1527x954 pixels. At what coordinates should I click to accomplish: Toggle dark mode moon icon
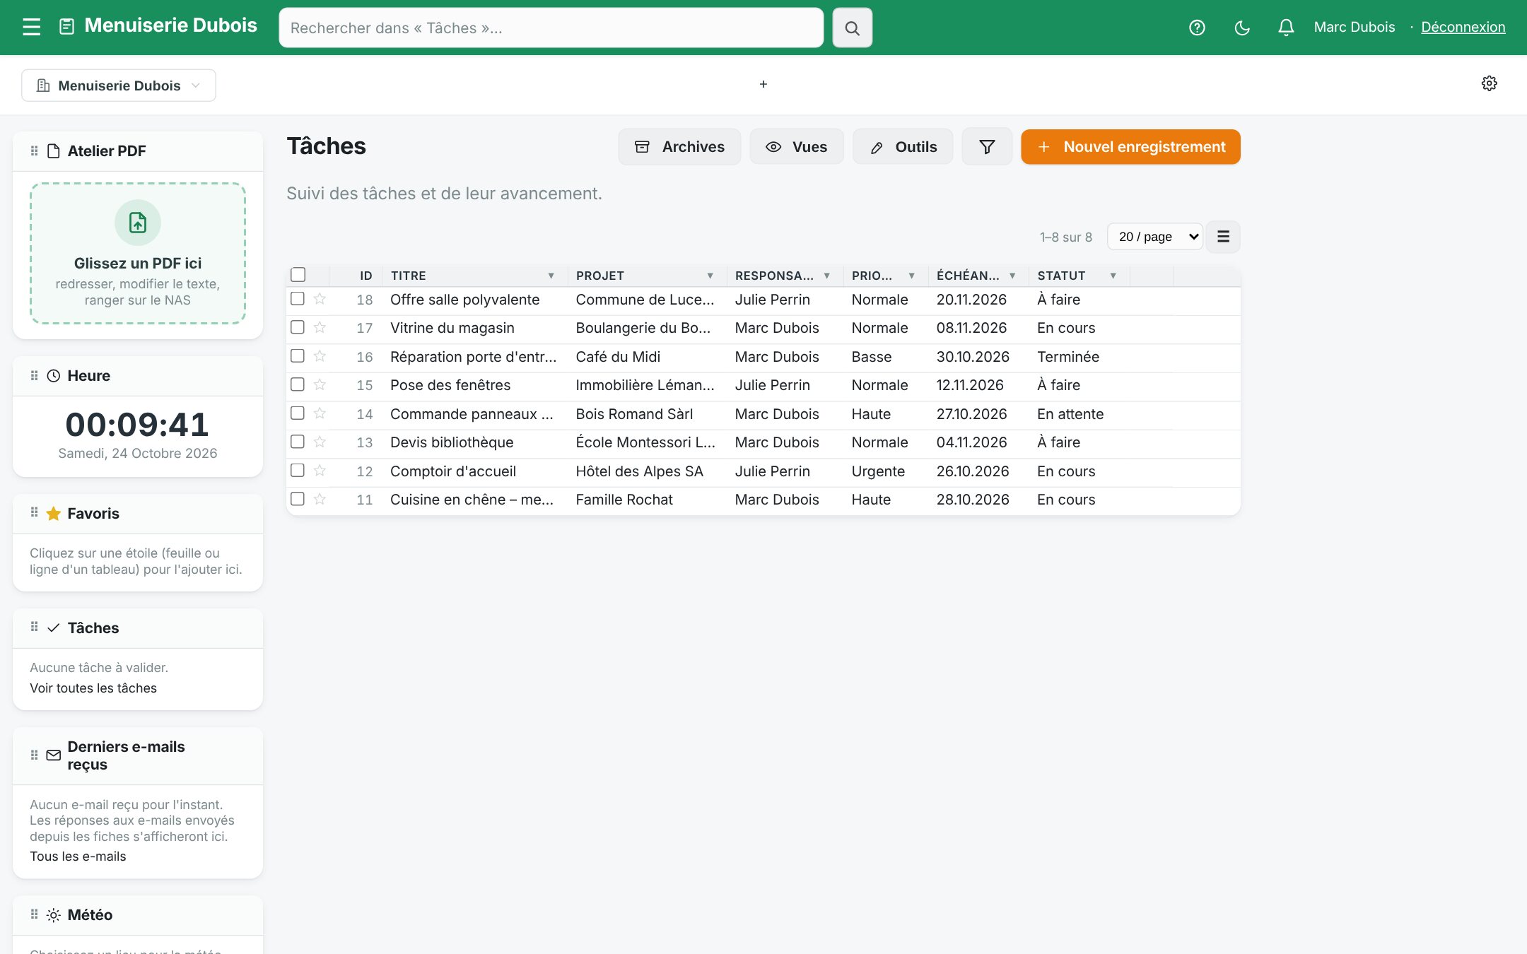(x=1242, y=28)
